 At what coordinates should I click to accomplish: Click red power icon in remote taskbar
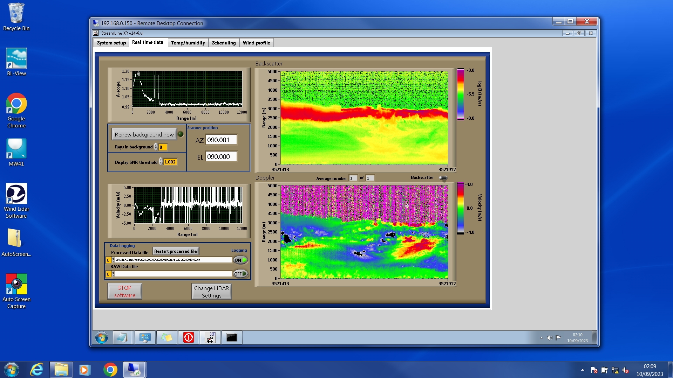pos(188,337)
